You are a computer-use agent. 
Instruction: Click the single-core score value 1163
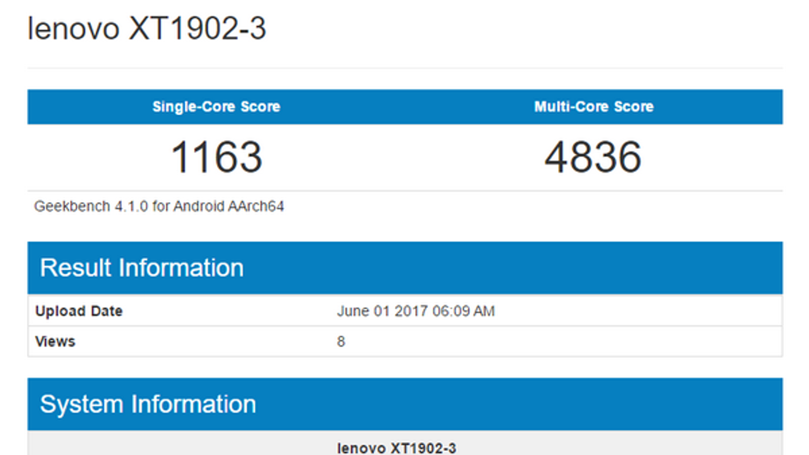[x=216, y=157]
